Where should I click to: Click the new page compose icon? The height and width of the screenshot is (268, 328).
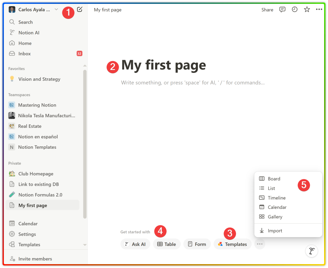tap(80, 9)
